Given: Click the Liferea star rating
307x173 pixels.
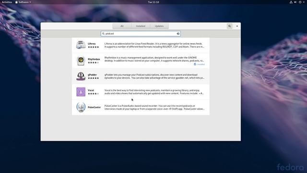Looking at the screenshot, I should point(94,47).
